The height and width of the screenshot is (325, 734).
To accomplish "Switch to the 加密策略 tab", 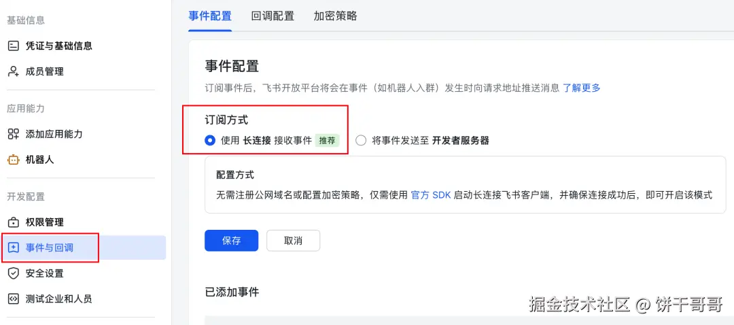I will (x=335, y=16).
